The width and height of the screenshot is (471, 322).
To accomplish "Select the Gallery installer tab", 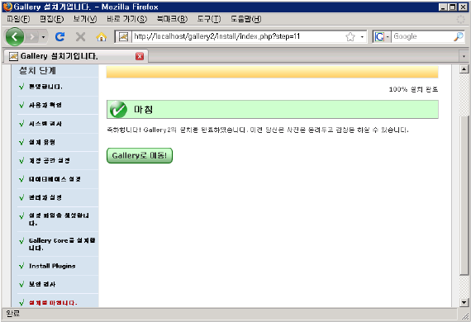I will tap(75, 56).
